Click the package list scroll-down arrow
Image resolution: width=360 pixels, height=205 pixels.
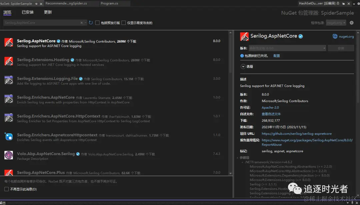click(231, 173)
